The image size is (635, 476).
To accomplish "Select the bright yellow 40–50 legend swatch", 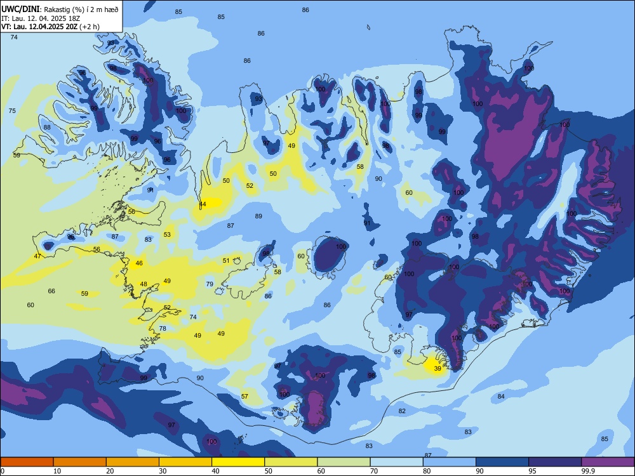I will click(x=238, y=462).
